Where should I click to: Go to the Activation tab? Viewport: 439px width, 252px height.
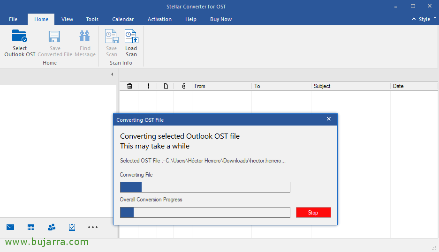click(159, 19)
